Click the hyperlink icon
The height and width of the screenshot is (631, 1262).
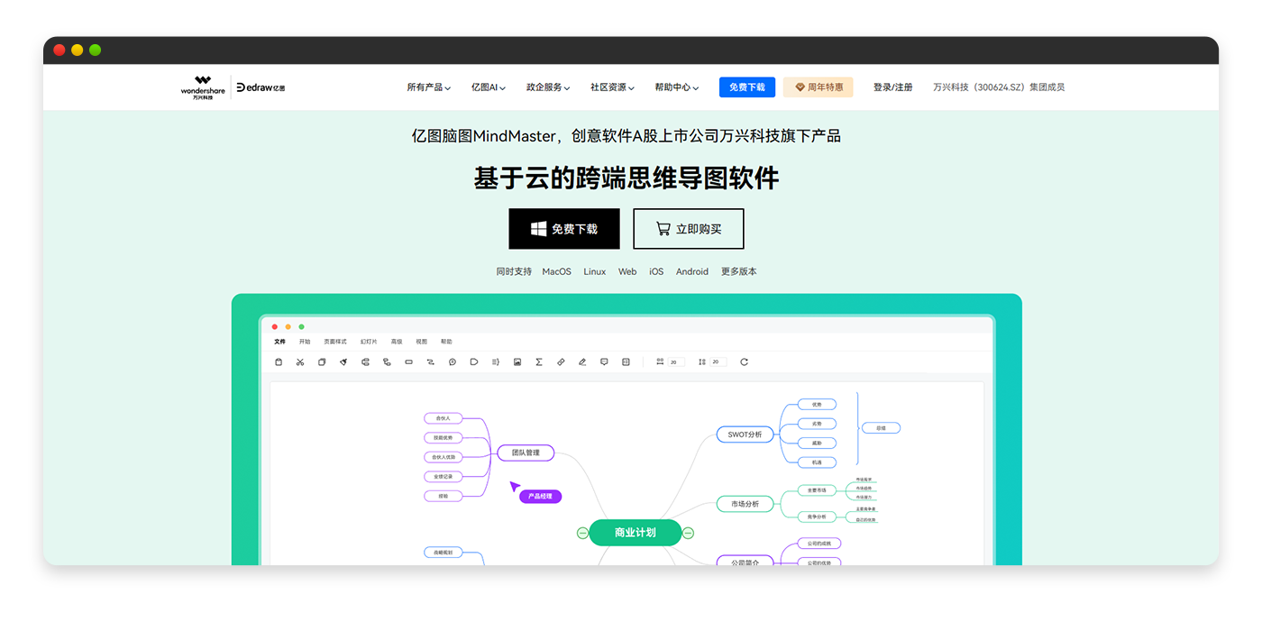[x=561, y=361]
